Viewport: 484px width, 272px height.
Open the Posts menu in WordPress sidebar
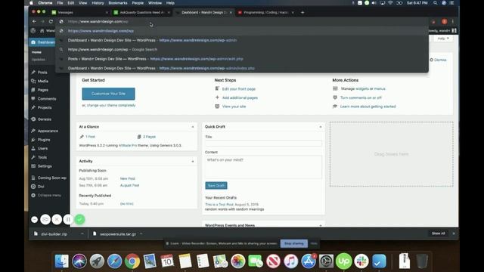(42, 73)
